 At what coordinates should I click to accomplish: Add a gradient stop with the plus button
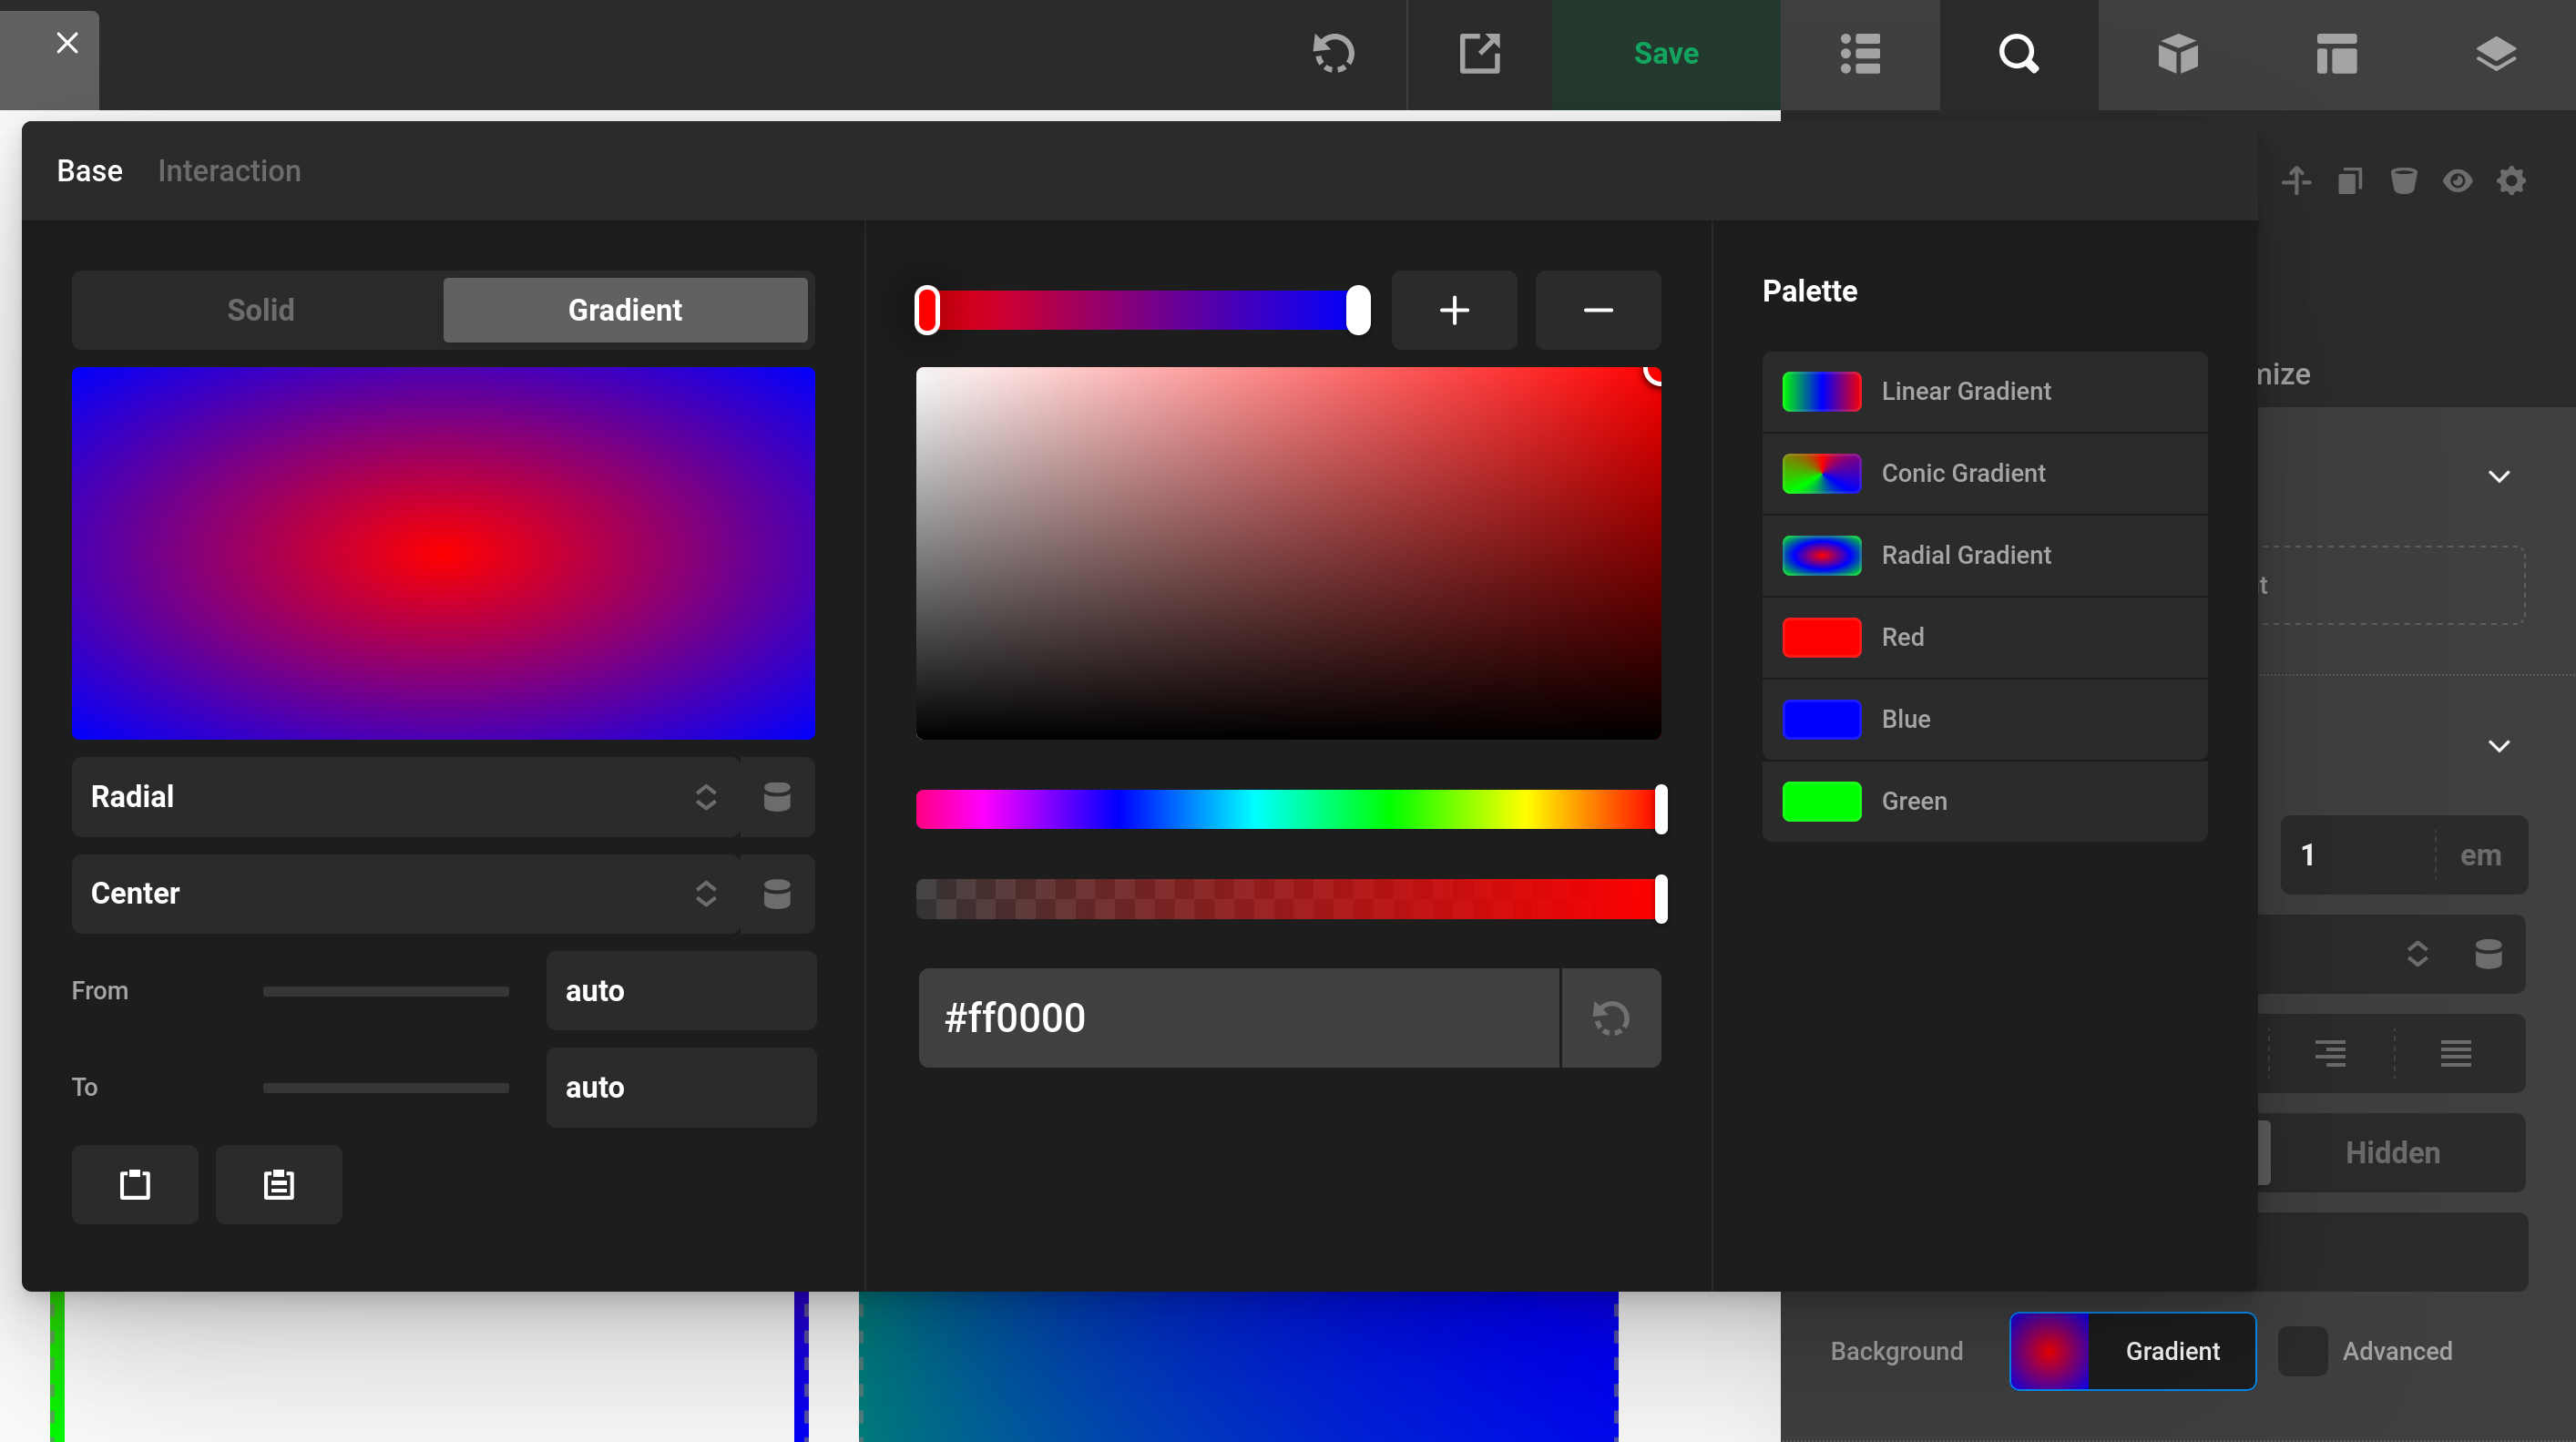[x=1454, y=310]
